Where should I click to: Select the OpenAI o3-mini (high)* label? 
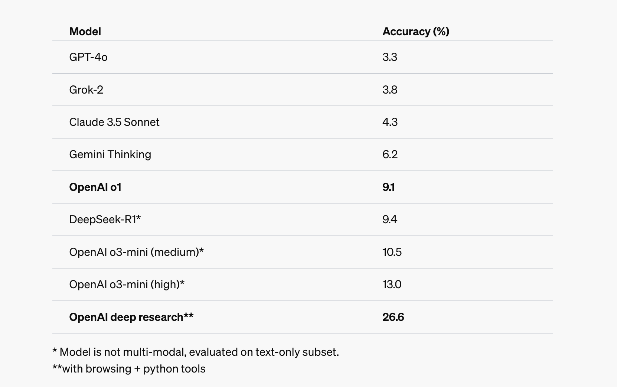pyautogui.click(x=127, y=284)
